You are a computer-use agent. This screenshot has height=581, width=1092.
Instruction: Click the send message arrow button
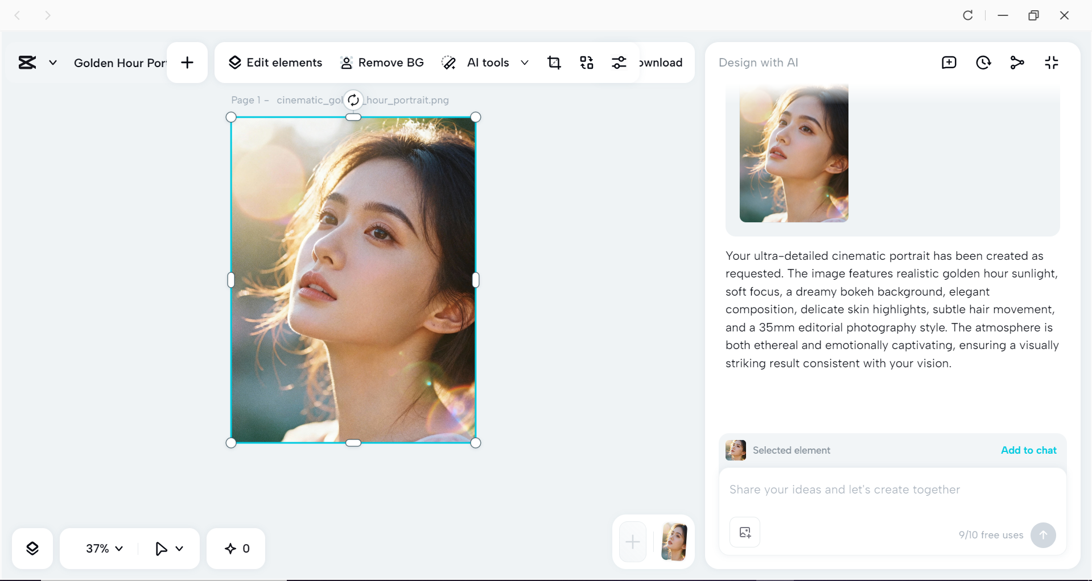tap(1043, 535)
